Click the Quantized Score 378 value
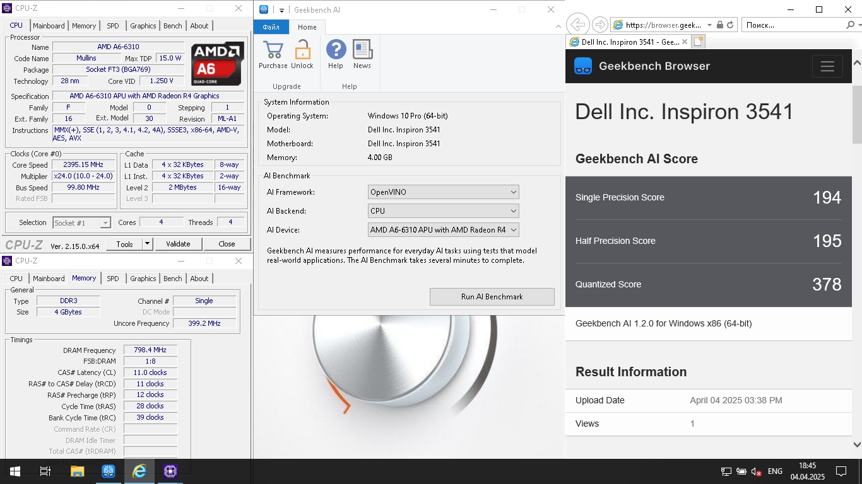Screen dimensions: 862x484 pos(827,284)
